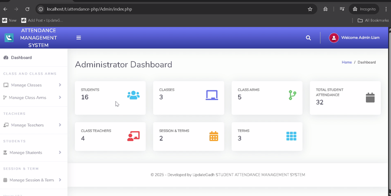Click the Incognito button in browser toolbar
The width and height of the screenshot is (391, 196).
pyautogui.click(x=364, y=9)
